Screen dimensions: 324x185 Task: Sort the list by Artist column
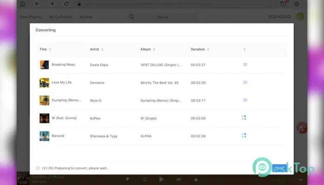96,49
